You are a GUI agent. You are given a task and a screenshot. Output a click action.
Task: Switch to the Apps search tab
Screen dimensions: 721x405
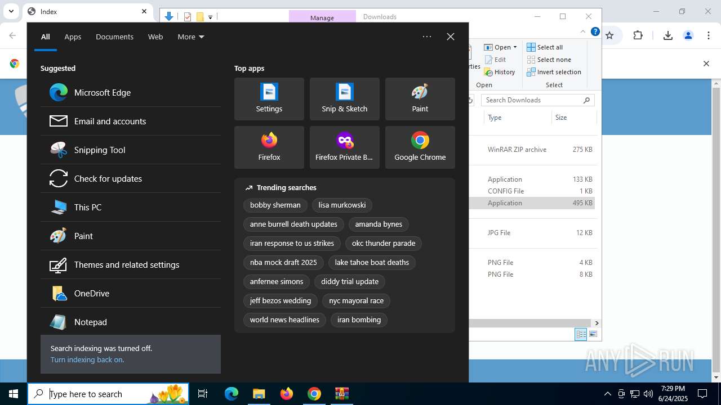click(73, 37)
